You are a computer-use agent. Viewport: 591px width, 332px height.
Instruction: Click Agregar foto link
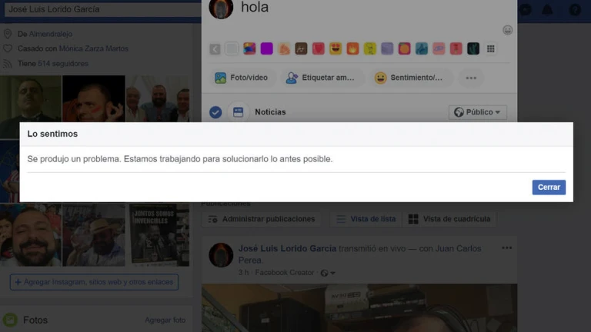(x=165, y=320)
